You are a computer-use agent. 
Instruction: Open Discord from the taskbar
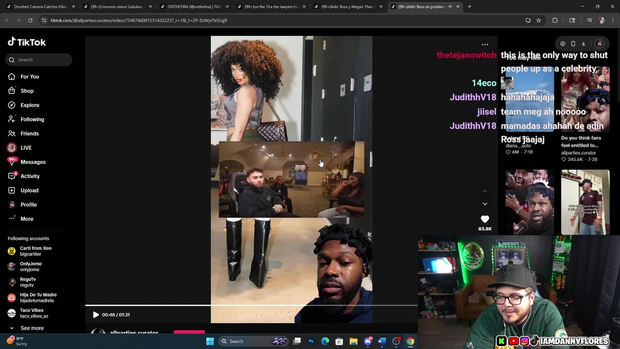[x=368, y=341]
